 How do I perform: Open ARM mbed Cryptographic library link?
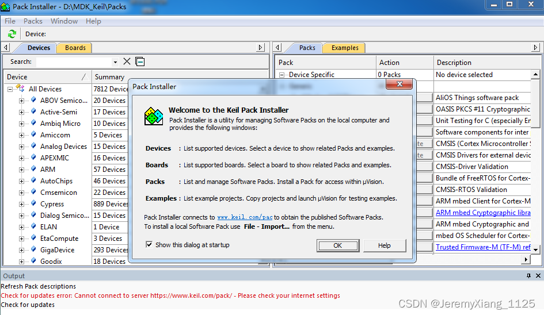[483, 213]
